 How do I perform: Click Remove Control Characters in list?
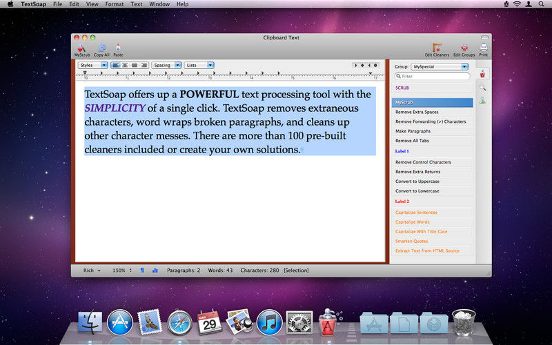(x=433, y=162)
